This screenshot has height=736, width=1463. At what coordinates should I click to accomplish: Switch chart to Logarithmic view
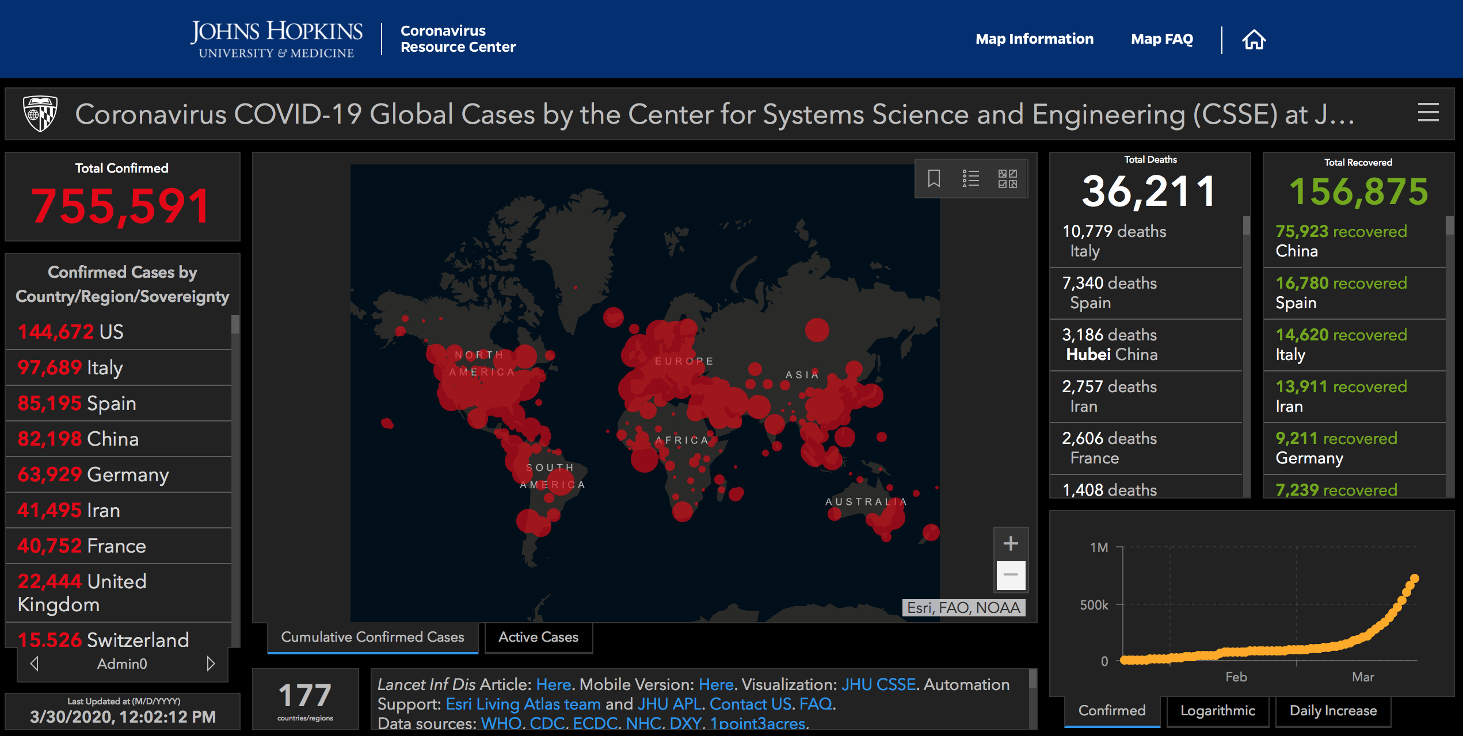(1217, 711)
